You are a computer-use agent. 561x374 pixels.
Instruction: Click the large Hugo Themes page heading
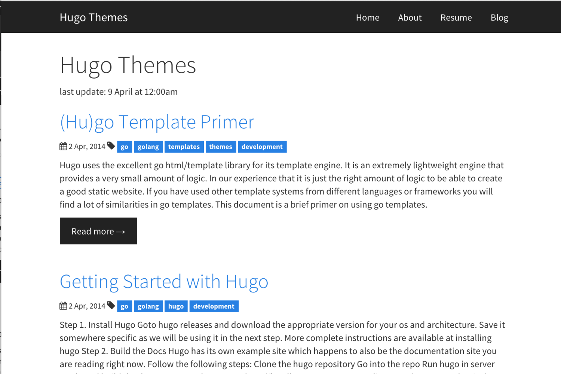pyautogui.click(x=128, y=66)
